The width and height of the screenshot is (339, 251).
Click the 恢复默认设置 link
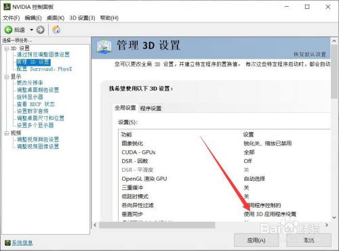[x=309, y=54]
